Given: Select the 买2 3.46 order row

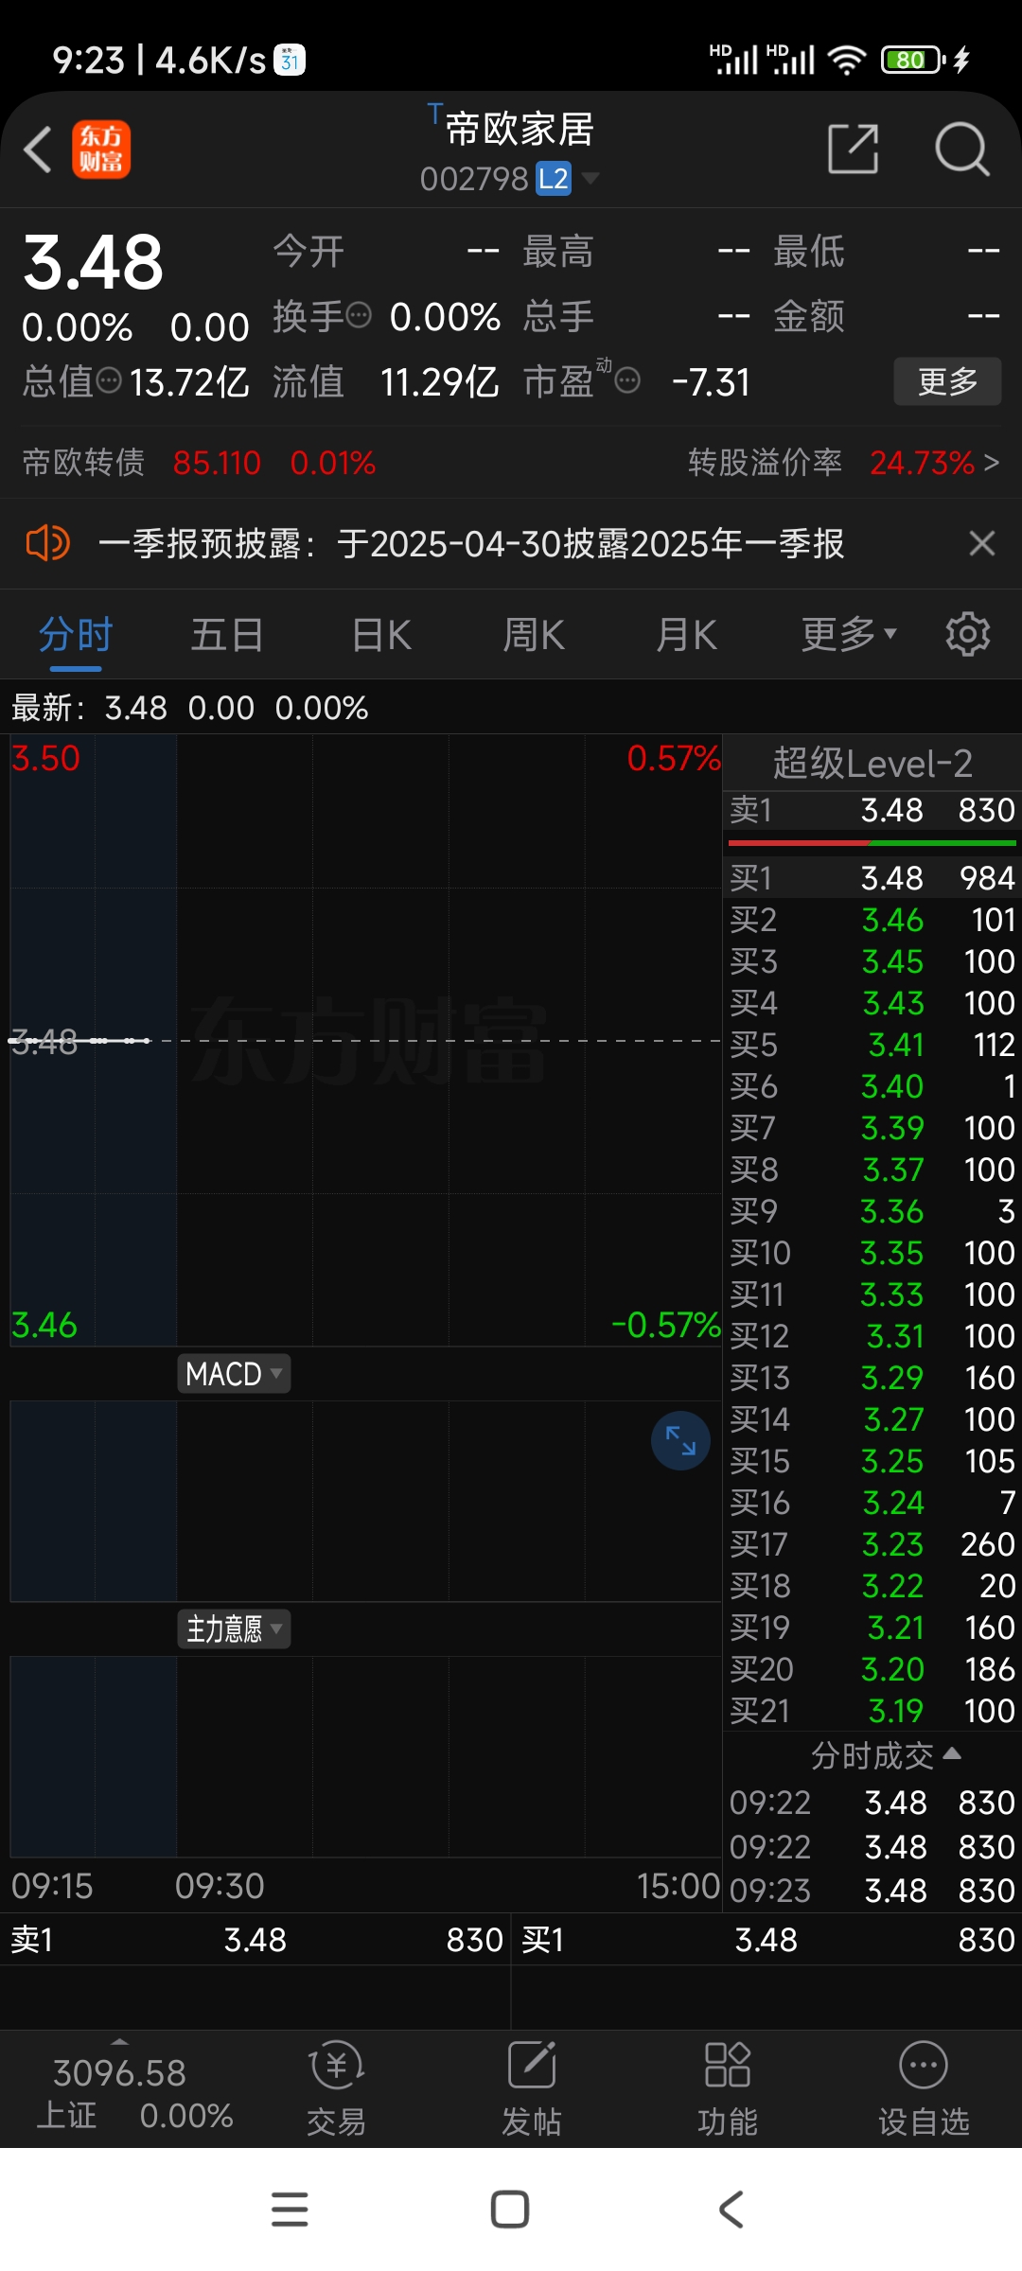Looking at the screenshot, I should click(x=872, y=920).
